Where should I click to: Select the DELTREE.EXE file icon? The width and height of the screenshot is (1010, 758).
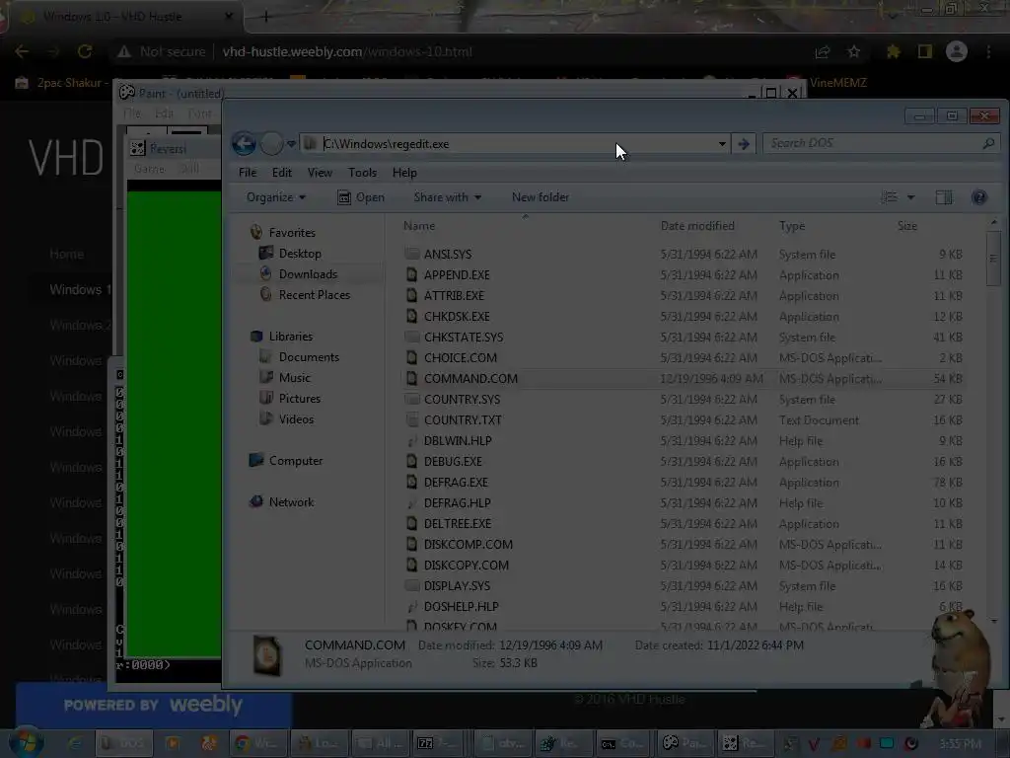pyautogui.click(x=411, y=523)
